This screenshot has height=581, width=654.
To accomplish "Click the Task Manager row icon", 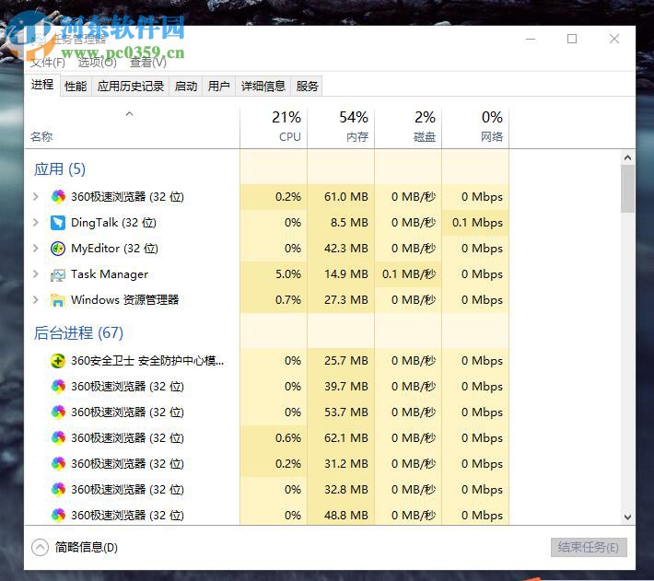I will point(58,274).
